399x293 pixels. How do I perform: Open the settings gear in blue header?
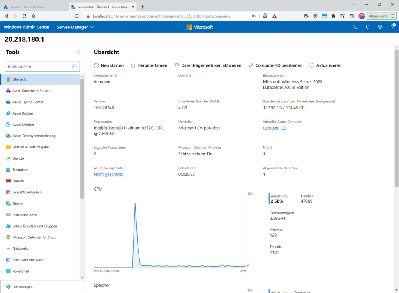pyautogui.click(x=380, y=27)
